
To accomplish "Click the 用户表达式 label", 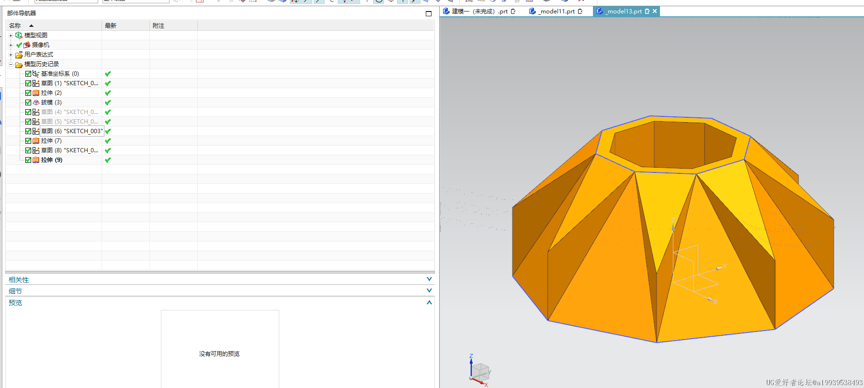I will [39, 55].
